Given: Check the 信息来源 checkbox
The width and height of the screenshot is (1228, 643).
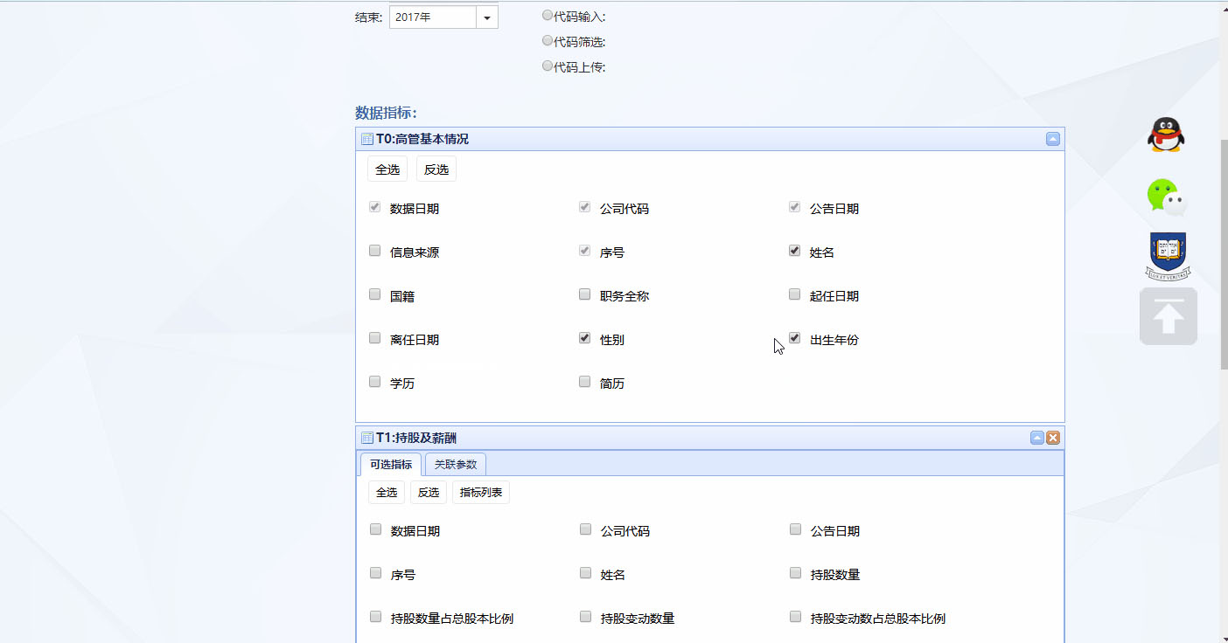Looking at the screenshot, I should click(x=375, y=251).
